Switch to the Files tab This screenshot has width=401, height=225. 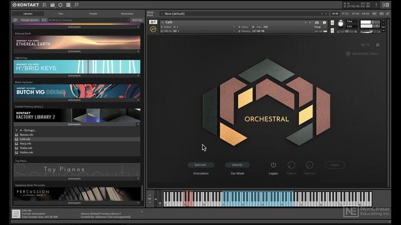(61, 14)
